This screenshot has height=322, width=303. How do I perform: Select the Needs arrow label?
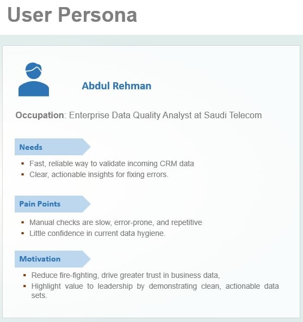pyautogui.click(x=52, y=147)
